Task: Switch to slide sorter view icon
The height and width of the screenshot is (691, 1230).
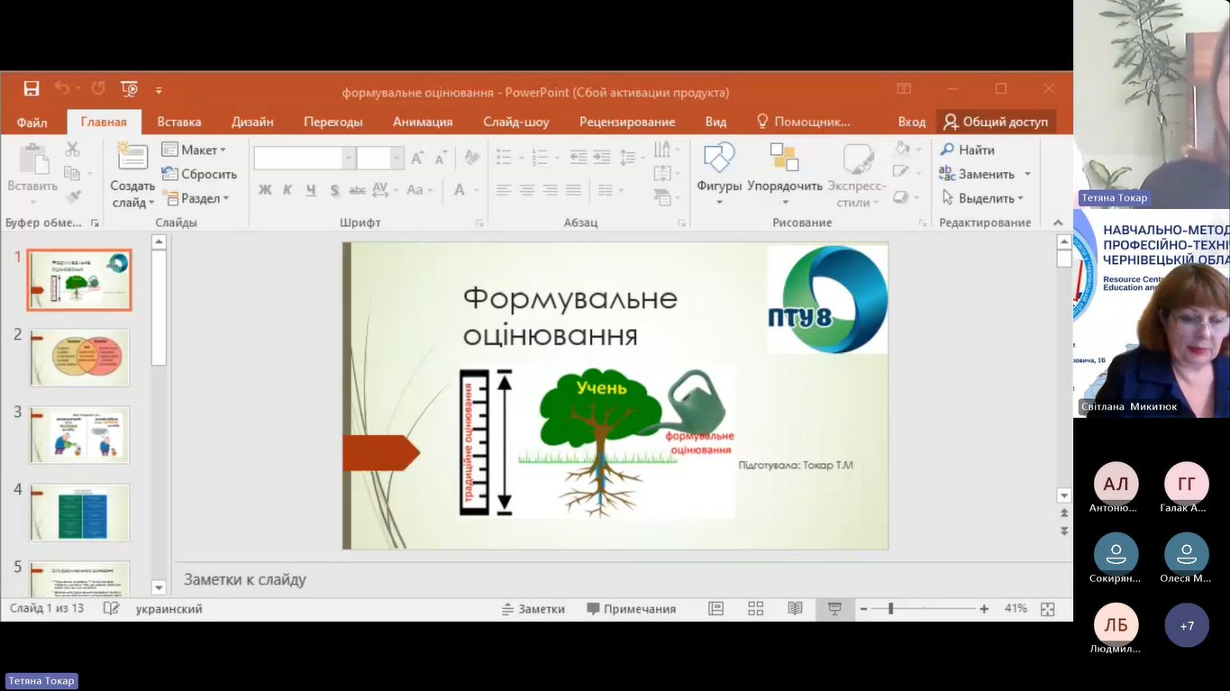Action: pos(755,609)
